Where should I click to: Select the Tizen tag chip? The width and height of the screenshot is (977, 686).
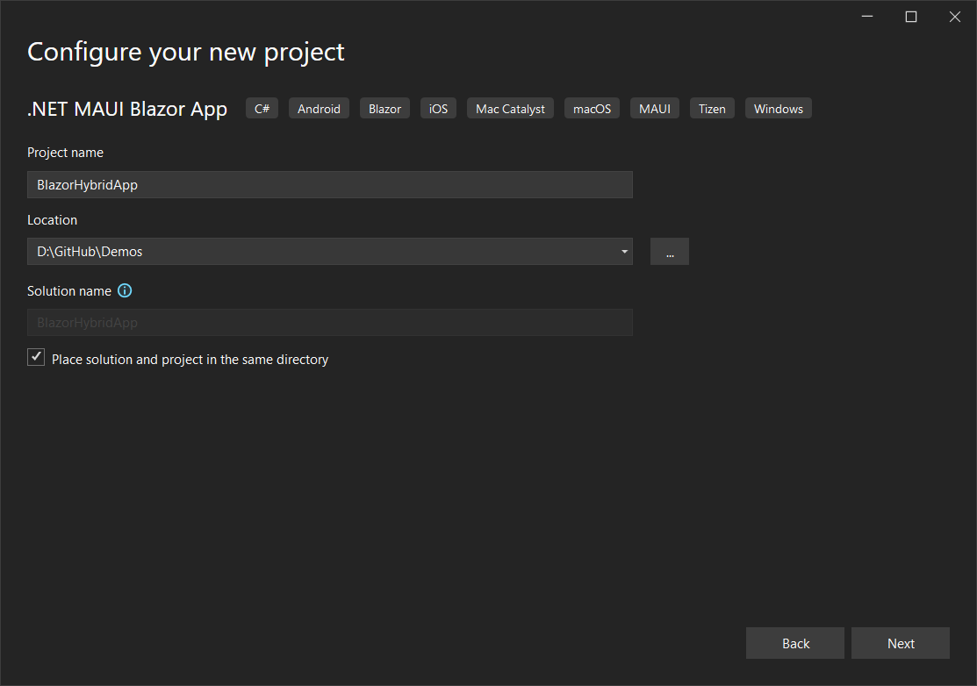tap(711, 108)
